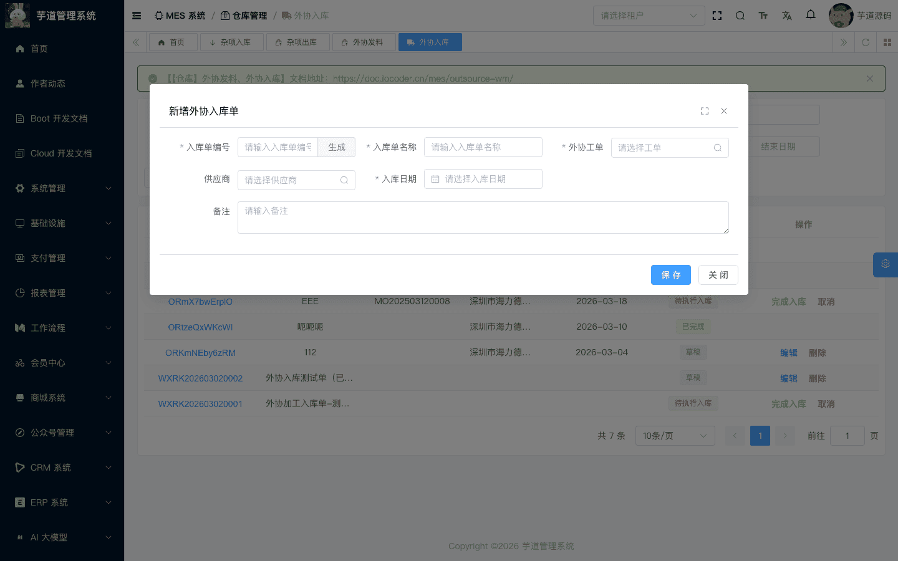
Task: Click the 生成 button to generate order number
Action: [336, 147]
